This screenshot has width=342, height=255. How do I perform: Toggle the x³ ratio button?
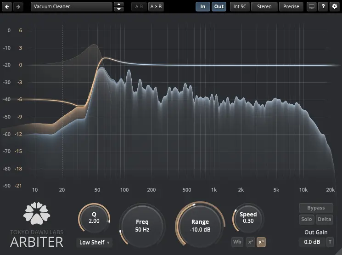tap(261, 242)
